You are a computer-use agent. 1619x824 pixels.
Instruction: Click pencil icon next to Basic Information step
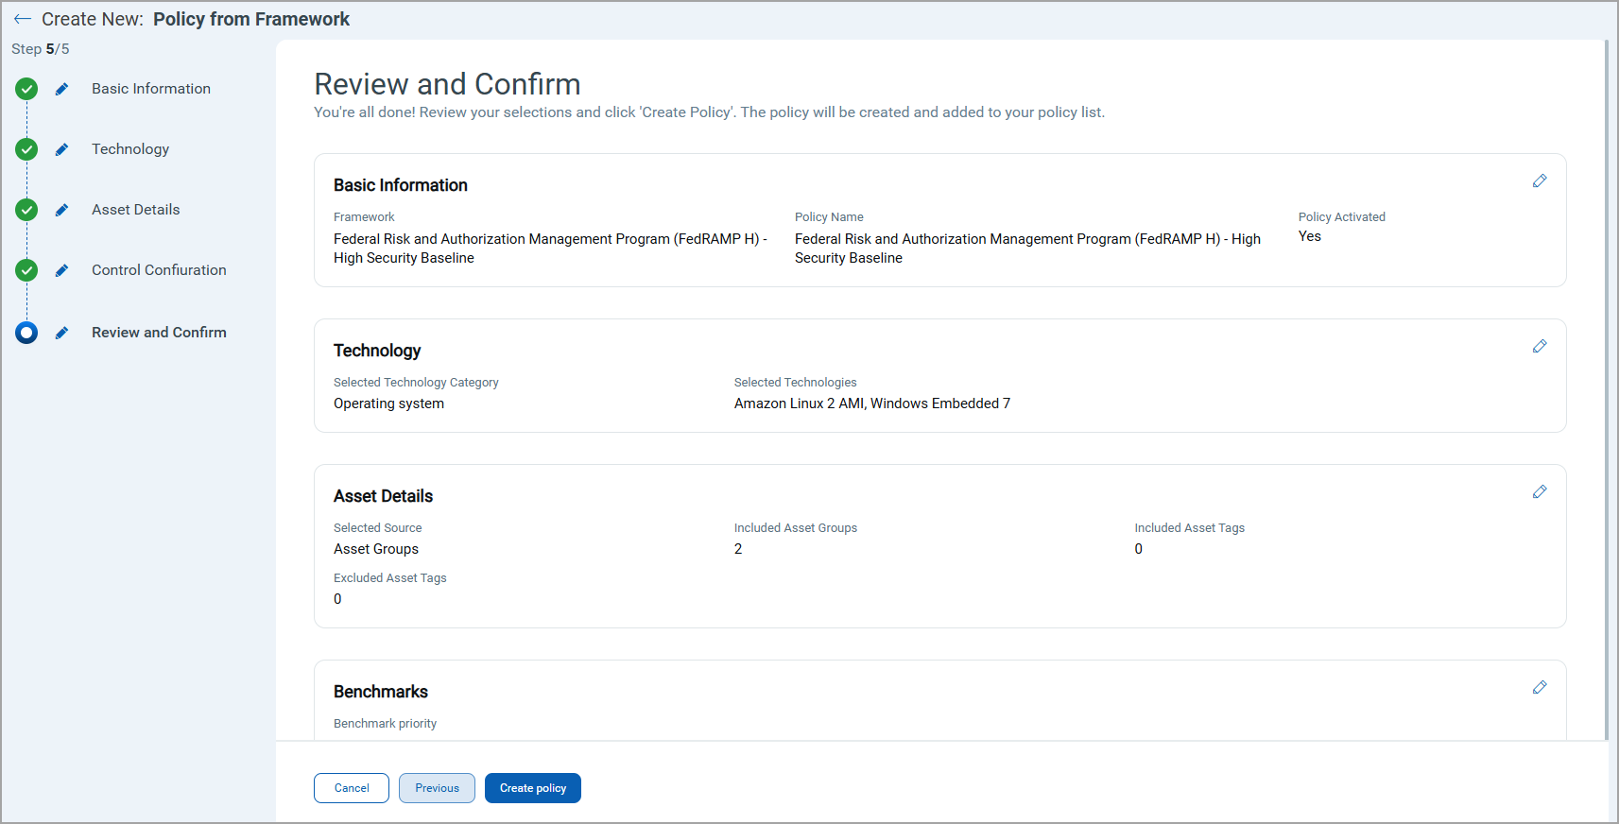point(61,89)
